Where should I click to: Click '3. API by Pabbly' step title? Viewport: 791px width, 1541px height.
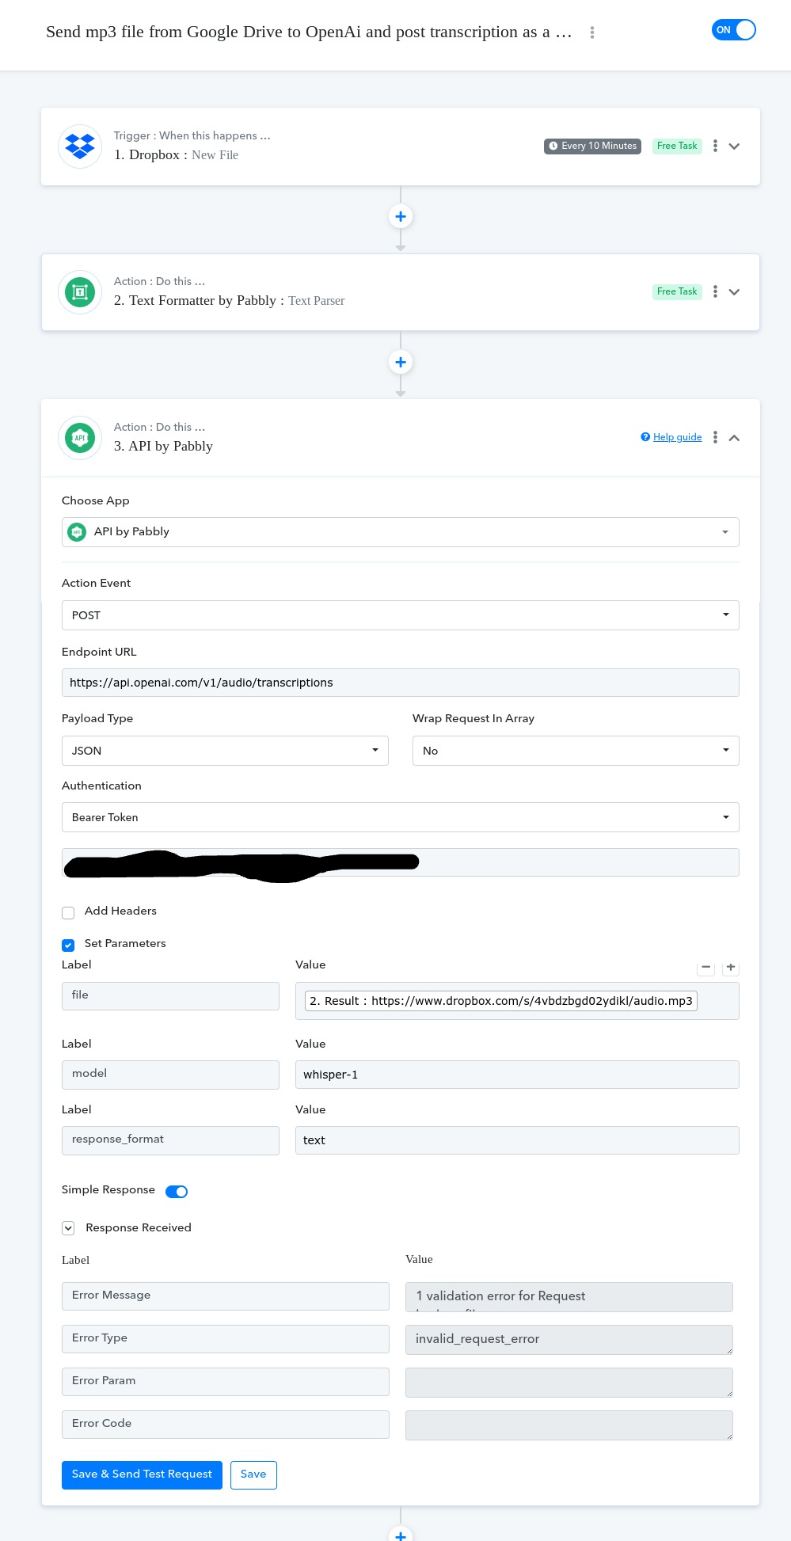[x=163, y=447]
